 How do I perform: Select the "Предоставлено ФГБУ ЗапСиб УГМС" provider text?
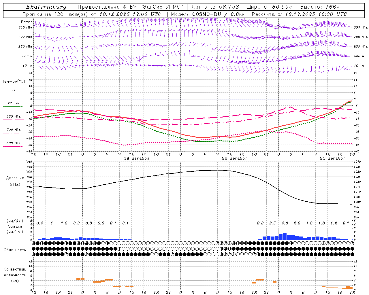[x=131, y=7]
